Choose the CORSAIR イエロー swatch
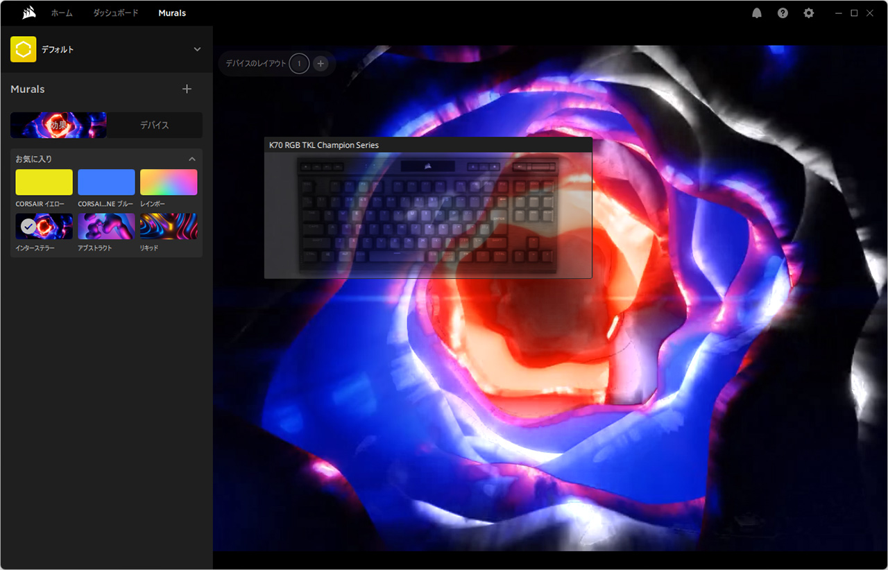This screenshot has height=570, width=888. tap(44, 182)
